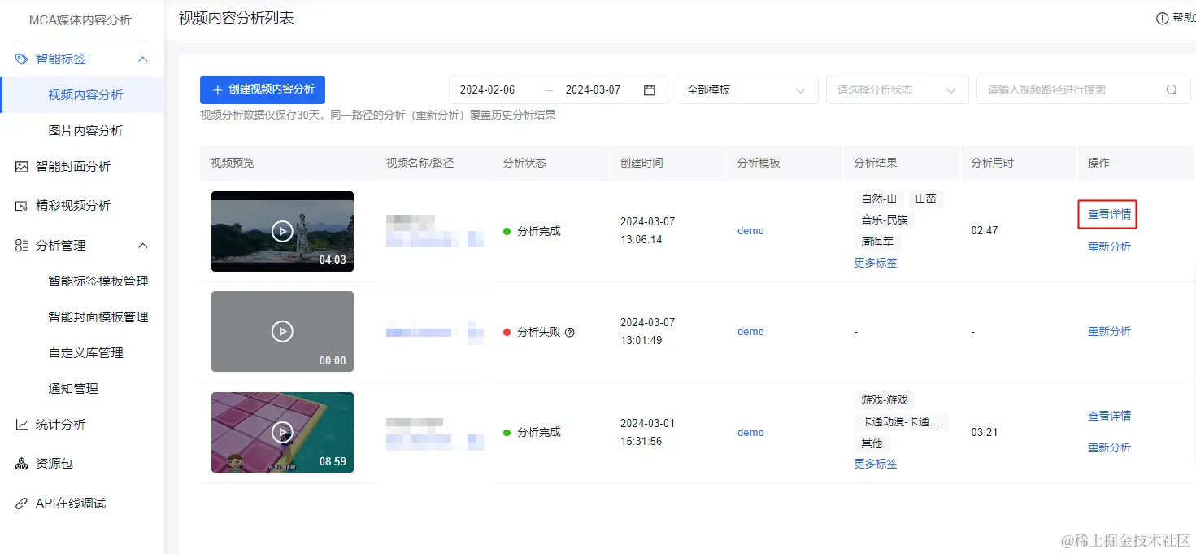Click the start date 2024-02-06 field
This screenshot has height=554, width=1196.
click(x=487, y=90)
